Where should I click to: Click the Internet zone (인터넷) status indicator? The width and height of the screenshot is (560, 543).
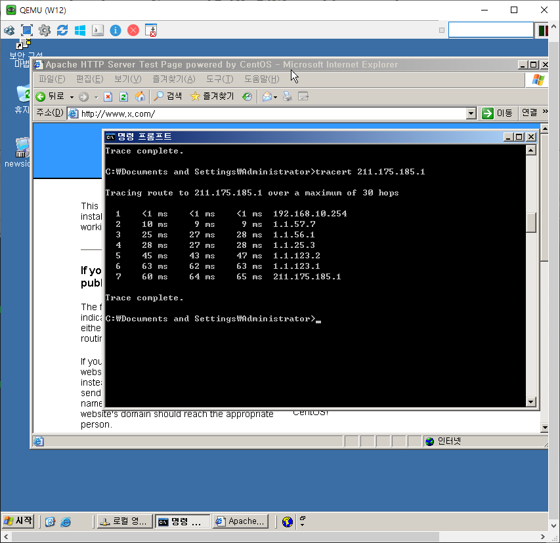pos(443,441)
